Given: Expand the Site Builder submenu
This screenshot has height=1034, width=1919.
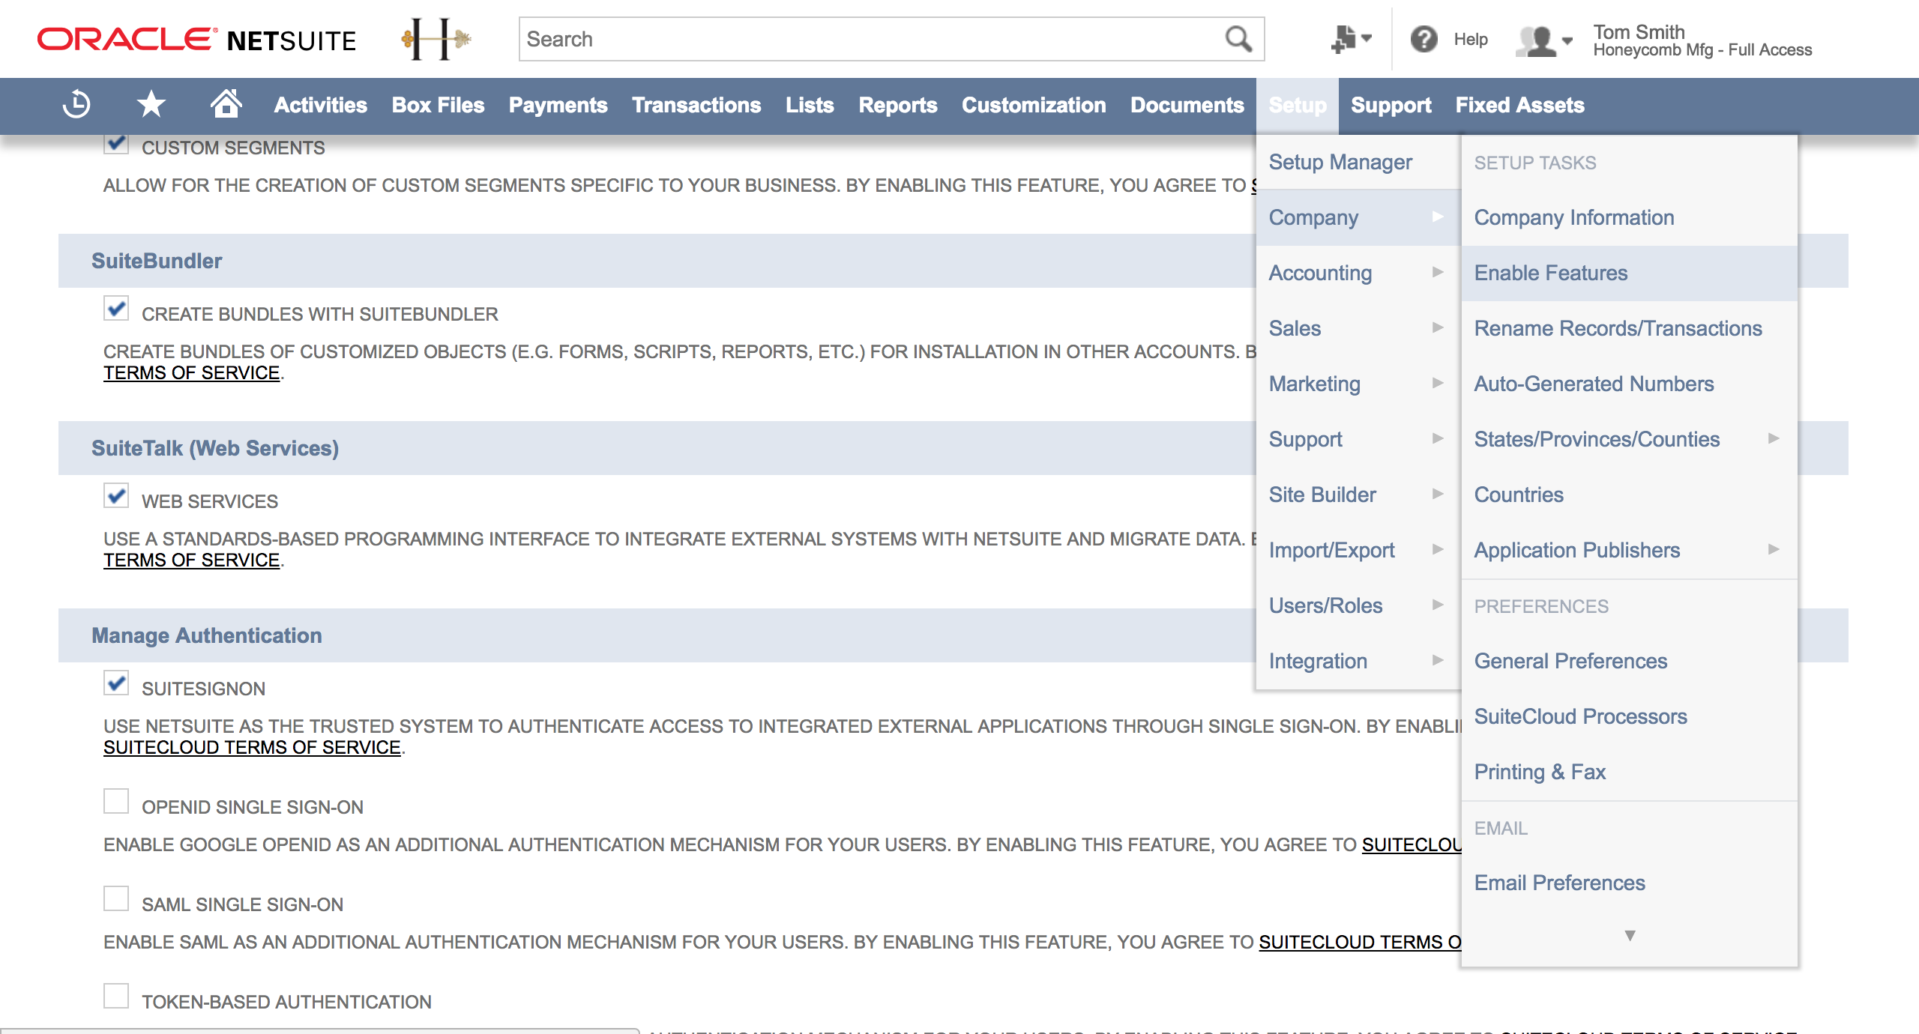Looking at the screenshot, I should pyautogui.click(x=1358, y=495).
